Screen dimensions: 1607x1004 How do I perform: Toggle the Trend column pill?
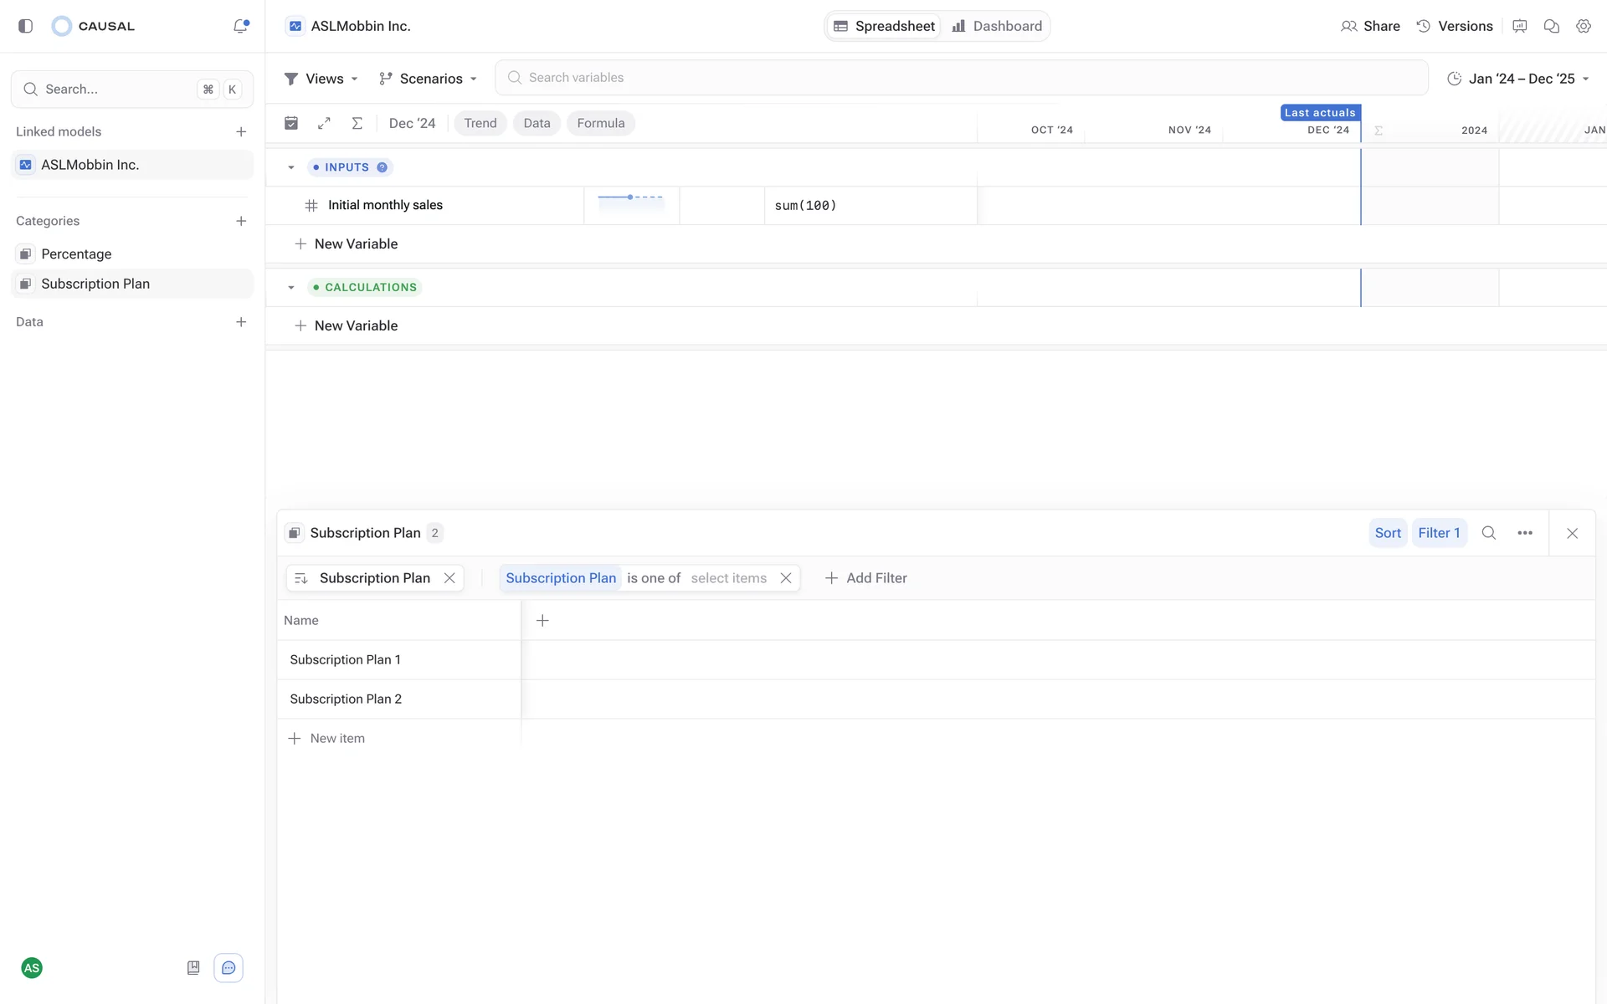click(480, 123)
